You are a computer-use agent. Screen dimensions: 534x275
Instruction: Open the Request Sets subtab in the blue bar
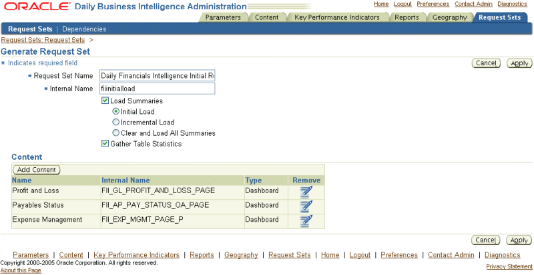click(x=30, y=29)
